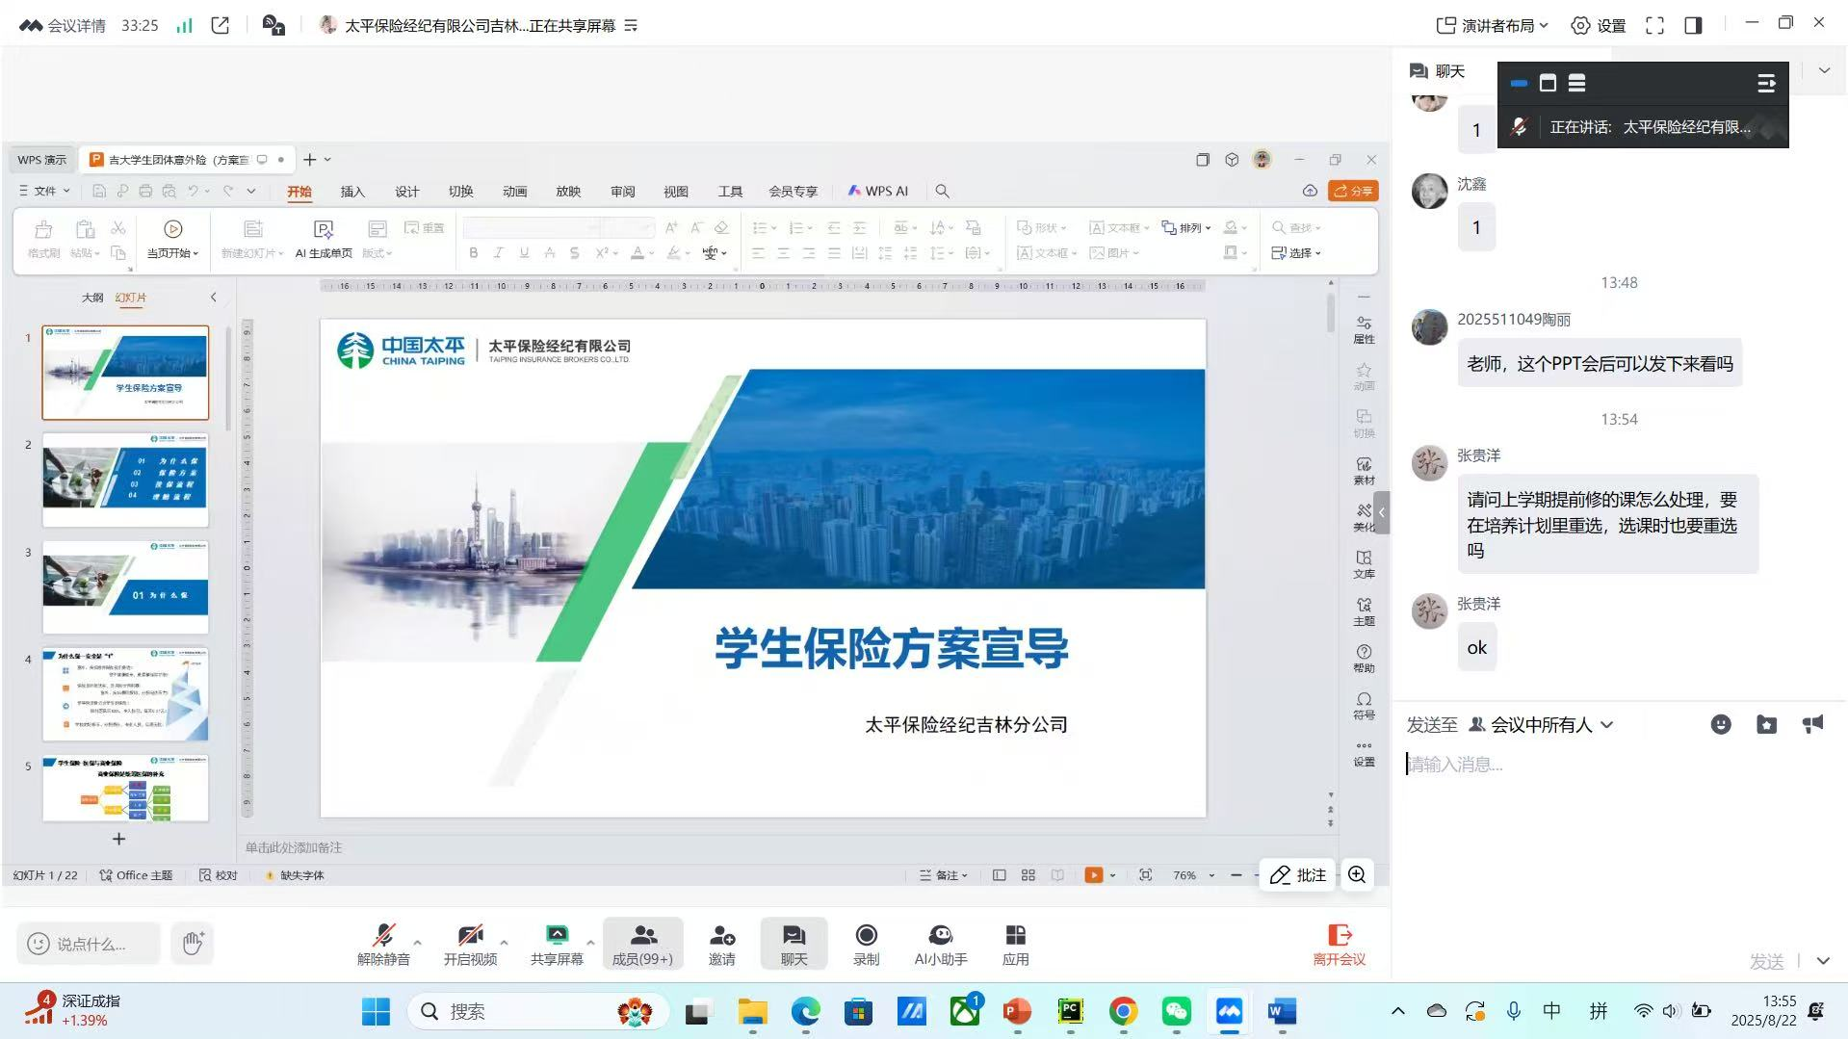
Task: Click the WPS zoom-out minus control
Action: [1236, 875]
